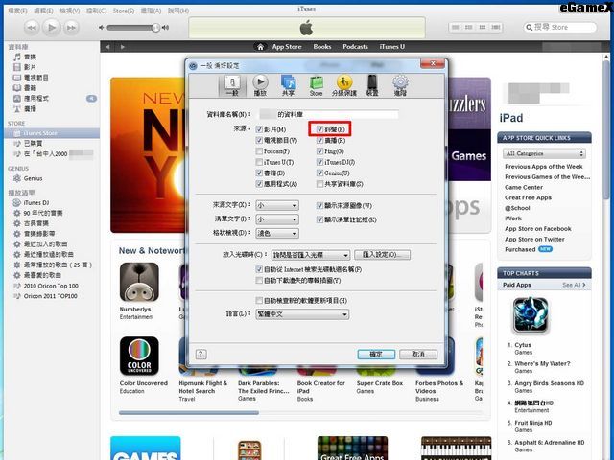Image resolution: width=614 pixels, height=460 pixels.
Task: Open the Playback preferences tab icon
Action: coord(260,85)
